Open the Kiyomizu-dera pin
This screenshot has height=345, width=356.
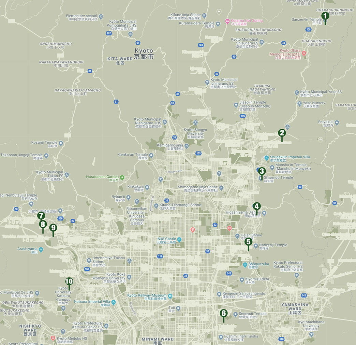pos(242,279)
